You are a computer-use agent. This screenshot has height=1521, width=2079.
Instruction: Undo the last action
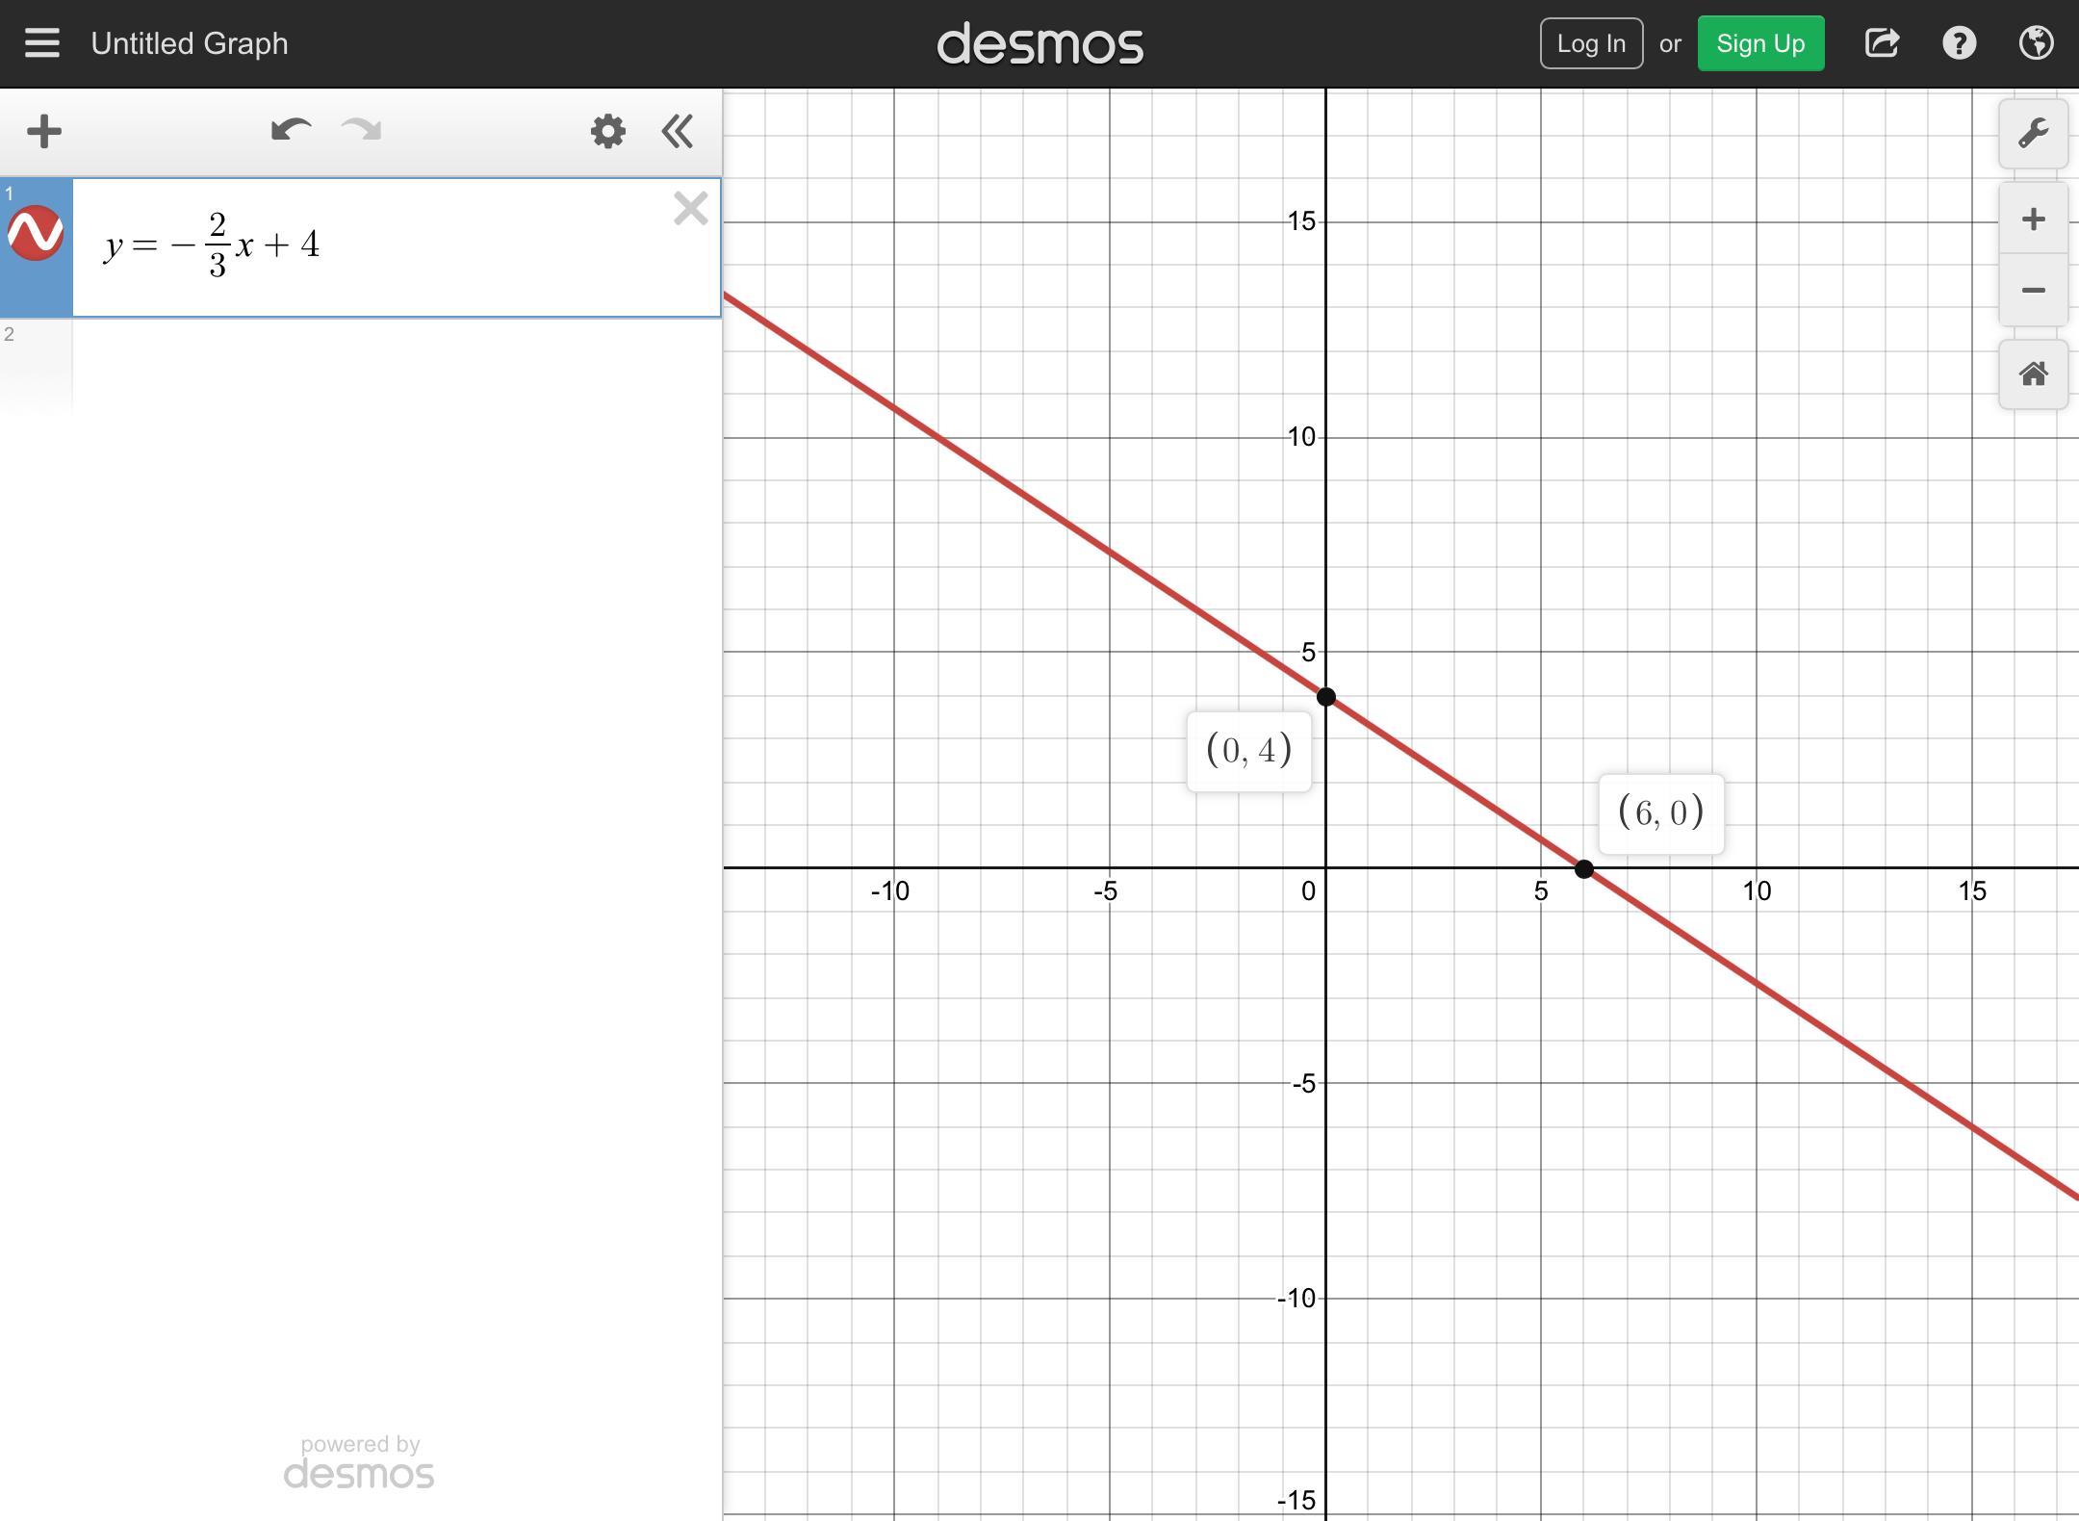[290, 131]
